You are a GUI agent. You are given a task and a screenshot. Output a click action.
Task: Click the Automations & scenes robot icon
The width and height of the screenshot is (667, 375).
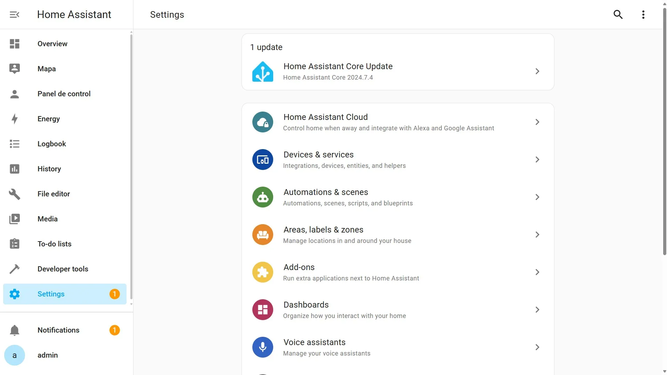(x=263, y=197)
